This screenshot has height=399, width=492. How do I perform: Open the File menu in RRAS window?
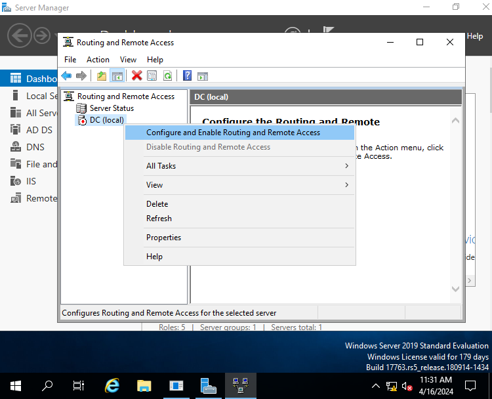(x=70, y=60)
